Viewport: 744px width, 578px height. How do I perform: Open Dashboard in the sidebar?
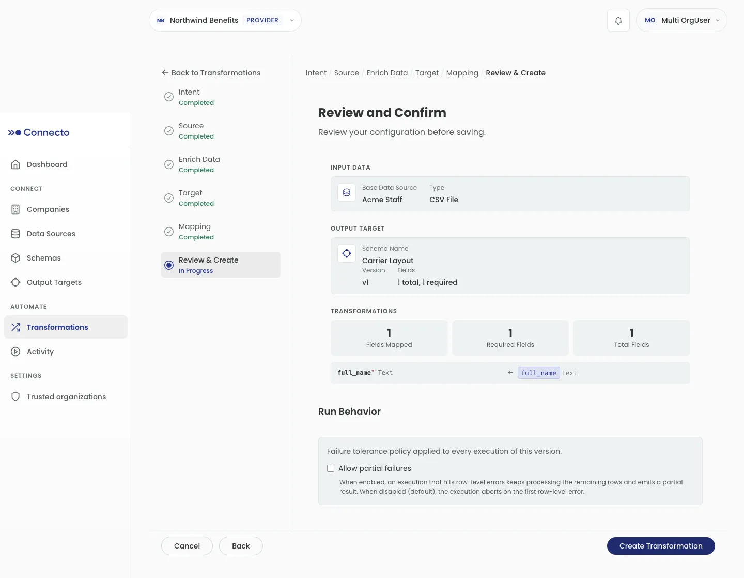click(x=66, y=164)
